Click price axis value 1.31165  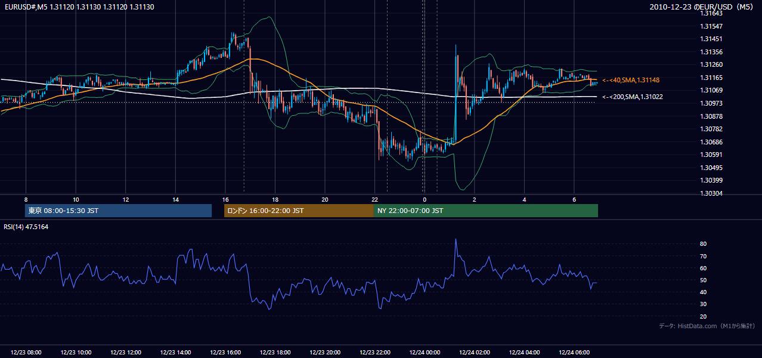pos(711,78)
